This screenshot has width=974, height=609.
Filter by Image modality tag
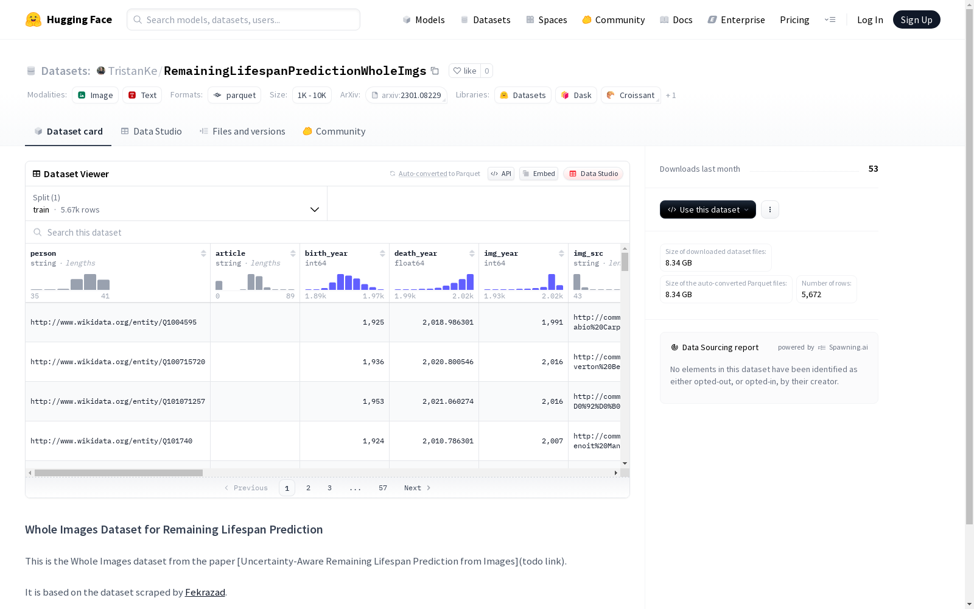pos(96,95)
